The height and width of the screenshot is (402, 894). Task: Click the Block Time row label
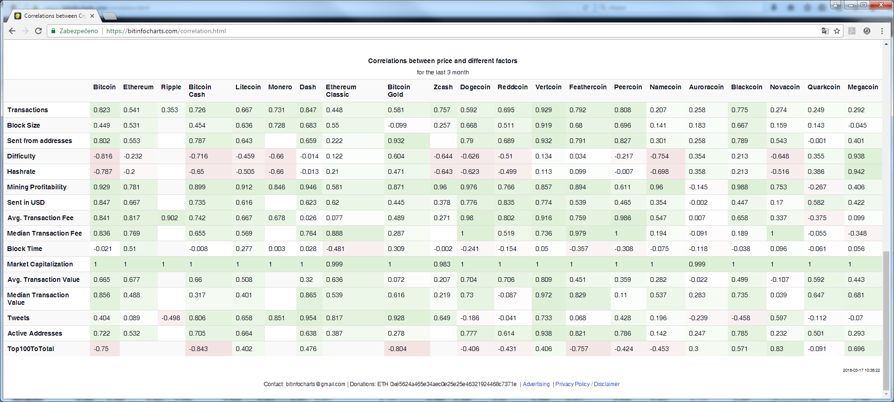pos(24,249)
